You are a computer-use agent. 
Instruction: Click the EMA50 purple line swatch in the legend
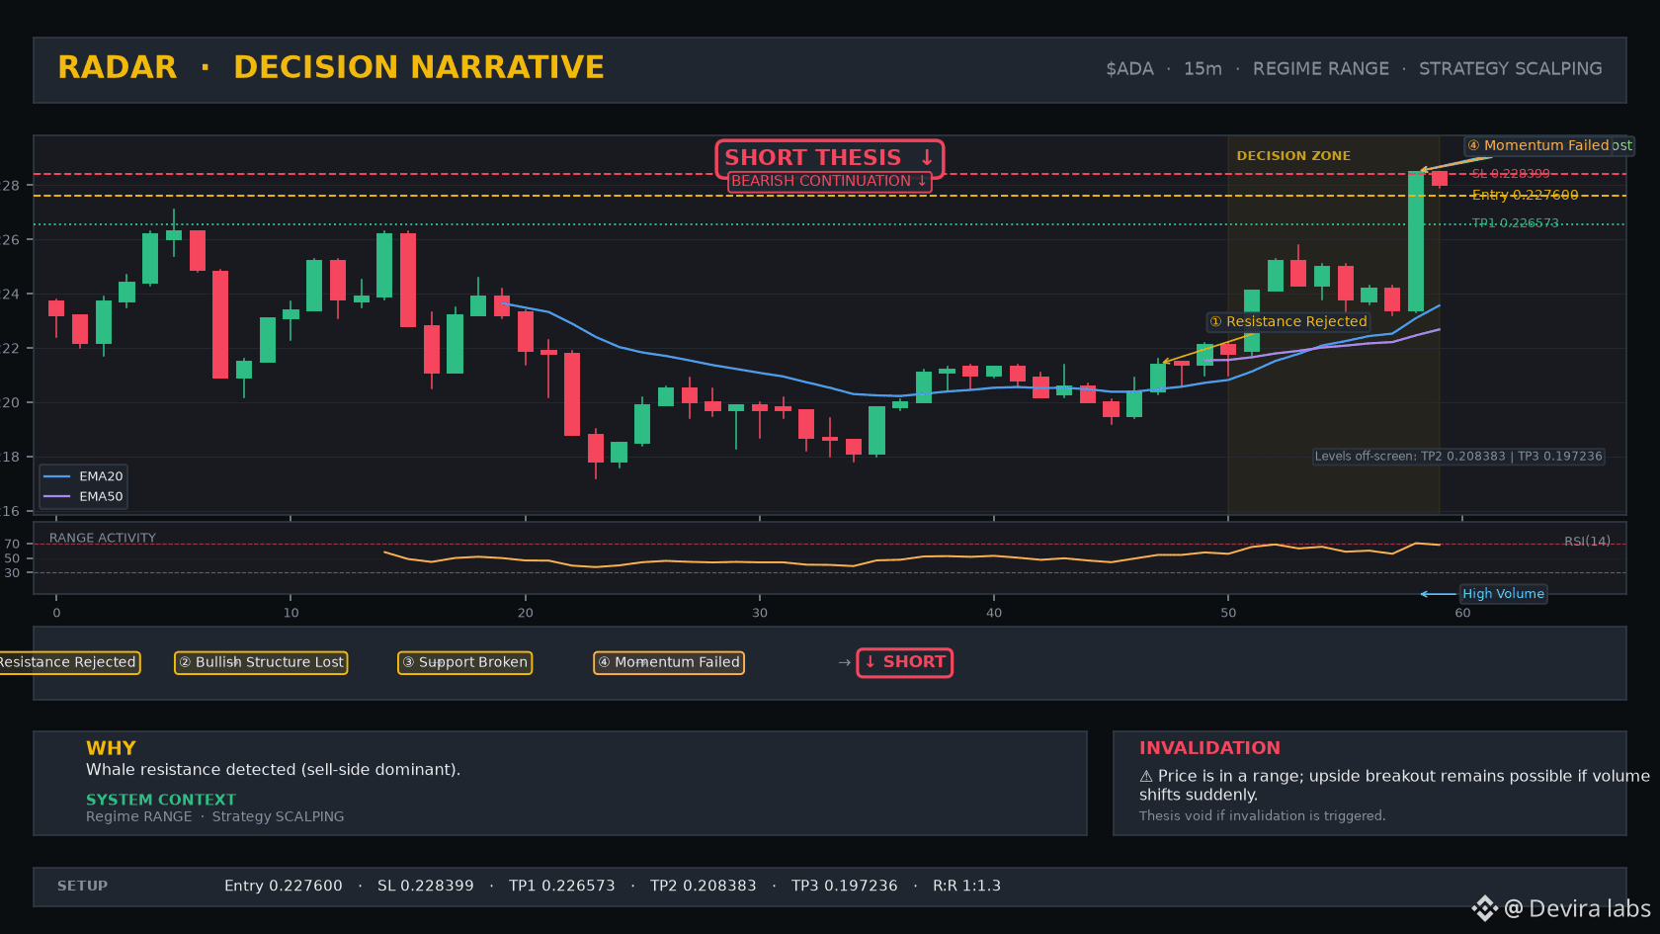[57, 497]
